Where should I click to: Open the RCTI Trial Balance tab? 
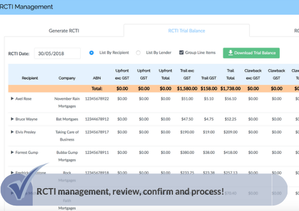pos(187,31)
